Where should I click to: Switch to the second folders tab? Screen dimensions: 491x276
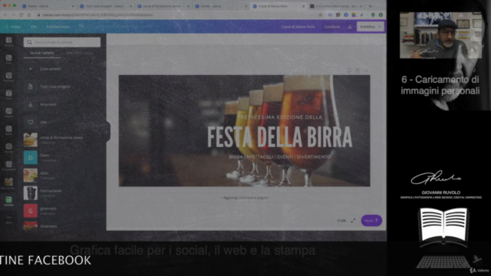[80, 53]
